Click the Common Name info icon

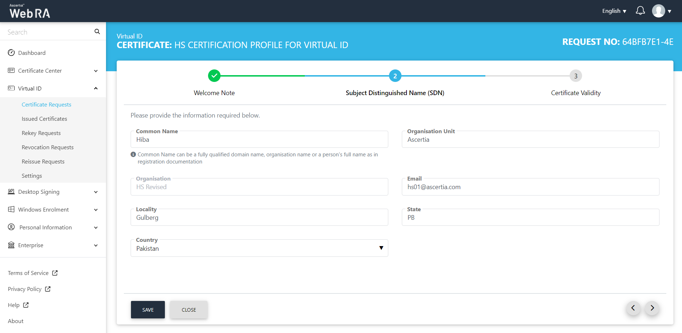133,155
